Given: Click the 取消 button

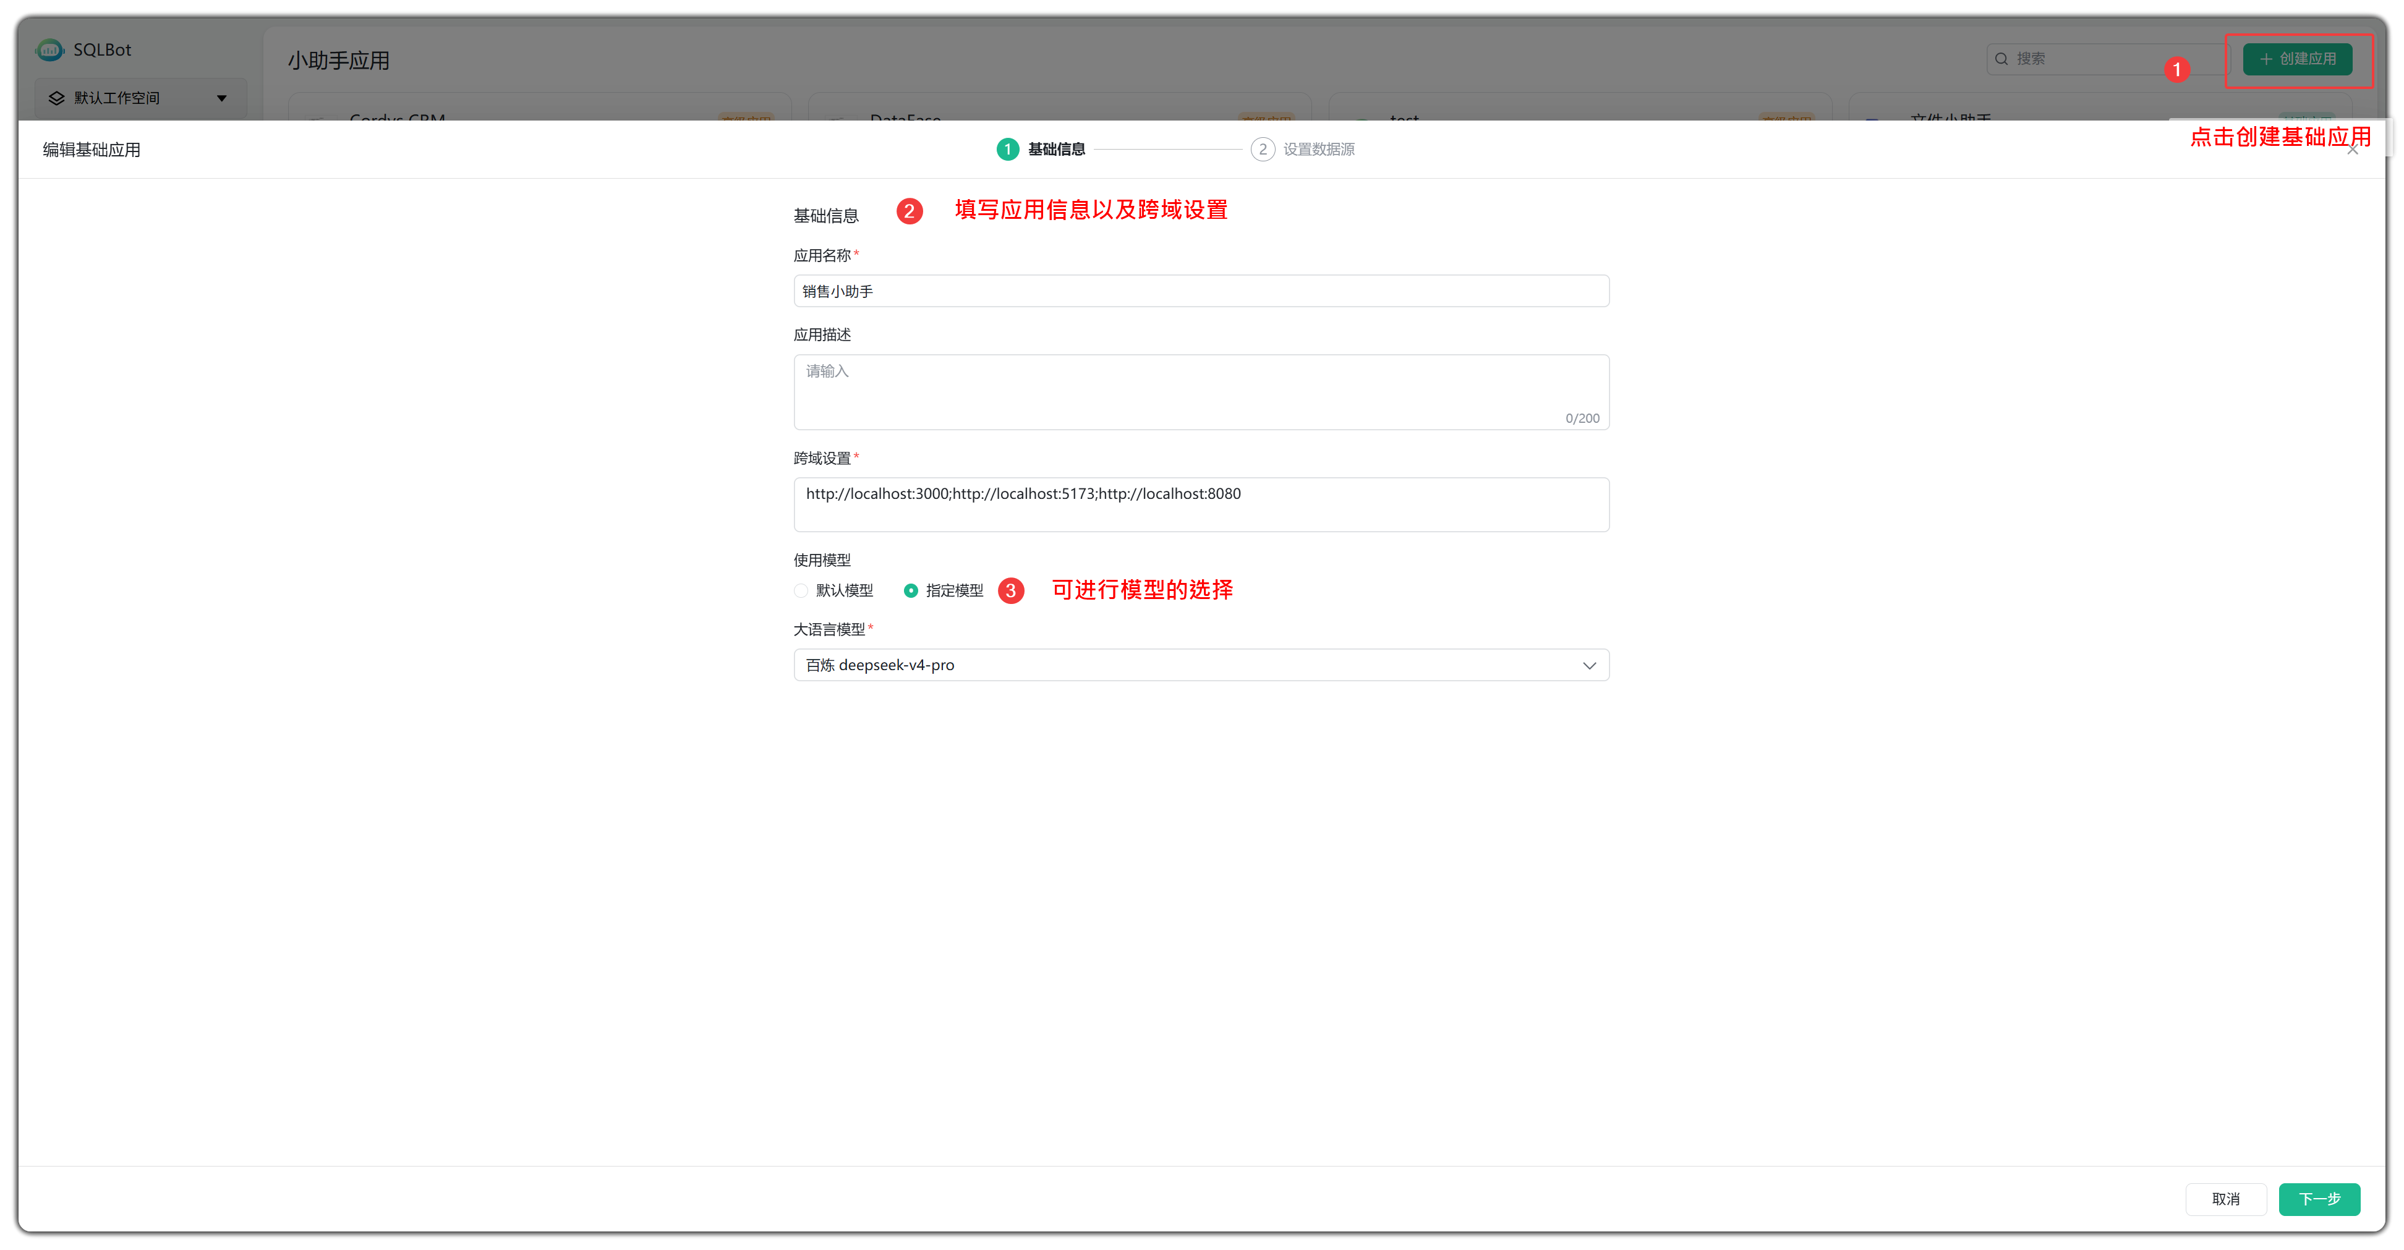Looking at the screenshot, I should (x=2226, y=1199).
